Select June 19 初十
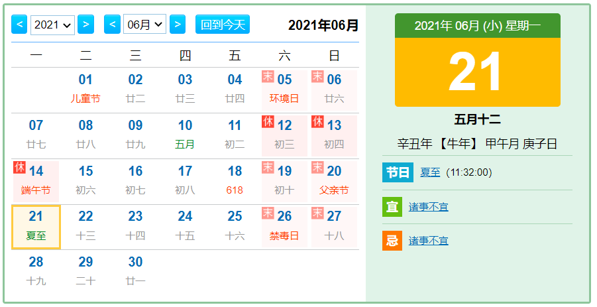This screenshot has width=597, height=307. (x=284, y=182)
